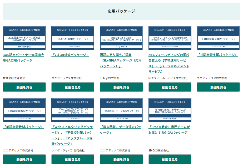Click 動画を見る under 「共同学習支援パッケージ」
Screen dimensions: 243x168
(x=218, y=87)
